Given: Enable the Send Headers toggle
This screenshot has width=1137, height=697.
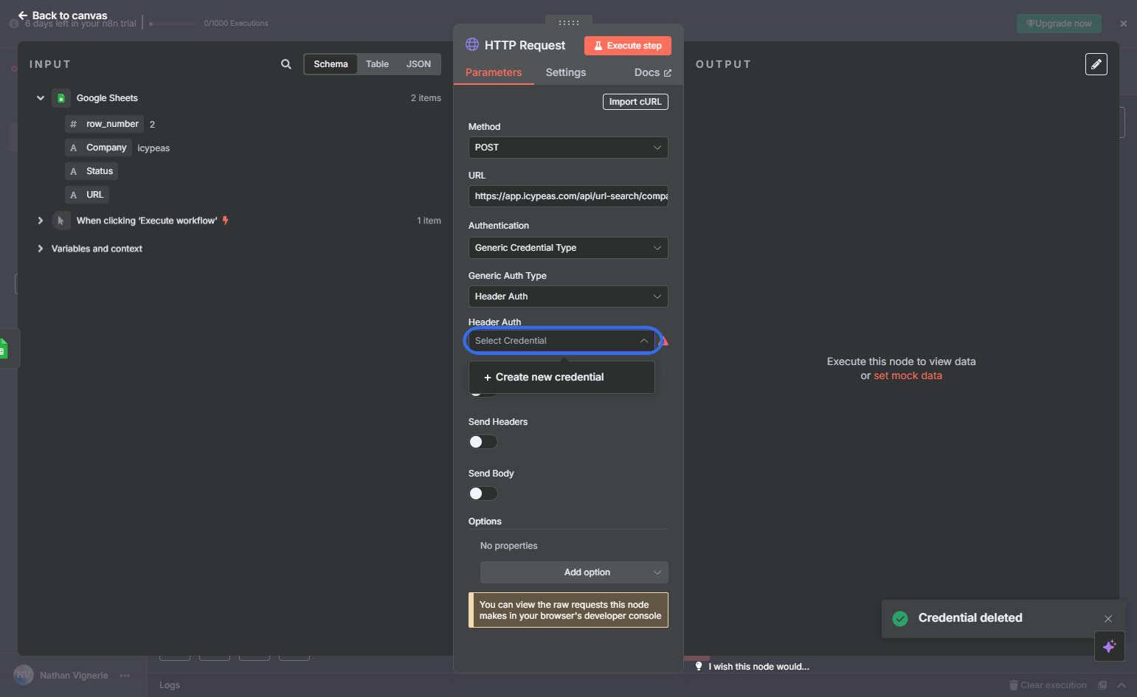Looking at the screenshot, I should (x=483, y=442).
